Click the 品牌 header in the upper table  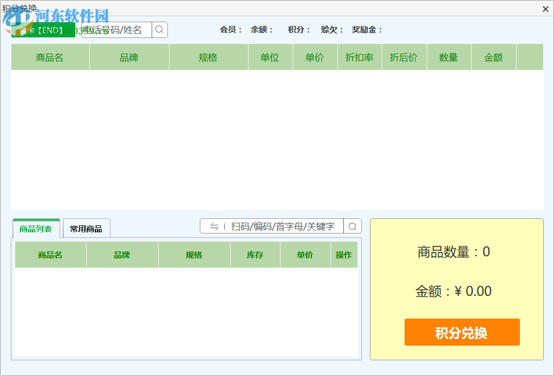129,57
